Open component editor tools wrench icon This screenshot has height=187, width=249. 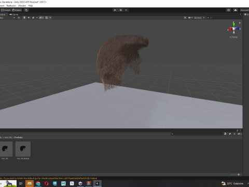pos(185,18)
